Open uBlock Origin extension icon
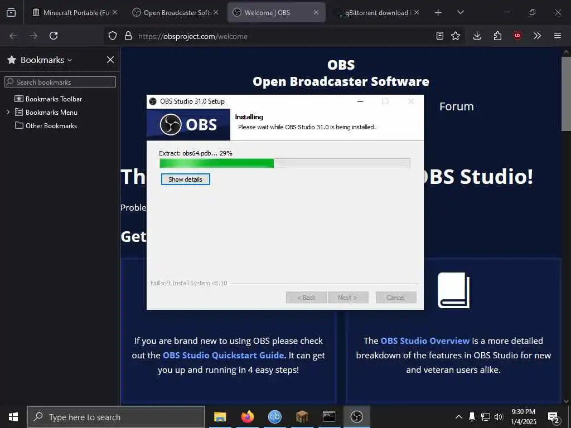This screenshot has width=571, height=428. click(x=517, y=36)
